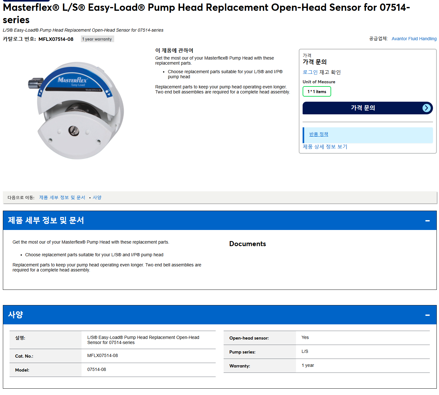Image resolution: width=439 pixels, height=395 pixels.
Task: Click the catalog number MFLX07514-08
Action: click(x=56, y=39)
